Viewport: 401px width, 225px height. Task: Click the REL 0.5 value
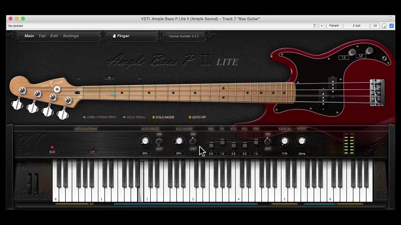(211, 153)
